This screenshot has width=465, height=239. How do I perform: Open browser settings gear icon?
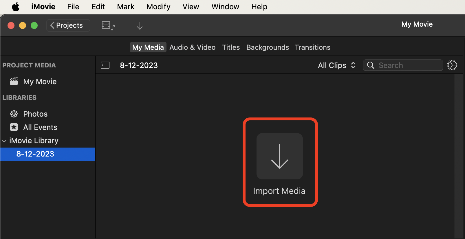tap(452, 65)
